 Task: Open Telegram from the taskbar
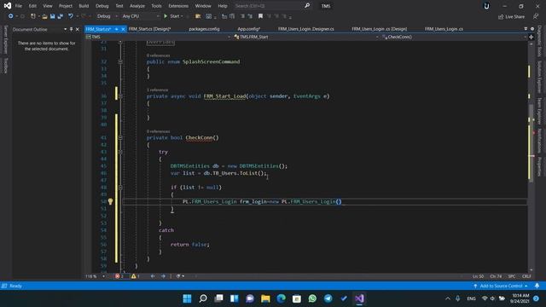[x=328, y=298]
